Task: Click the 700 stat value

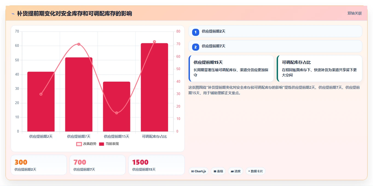Action: pyautogui.click(x=80, y=162)
